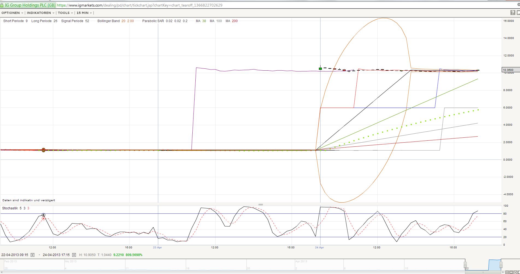Viewport: 520px width, 274px height.
Task: Click the T: 1.0440 low value
Action: (x=104, y=255)
